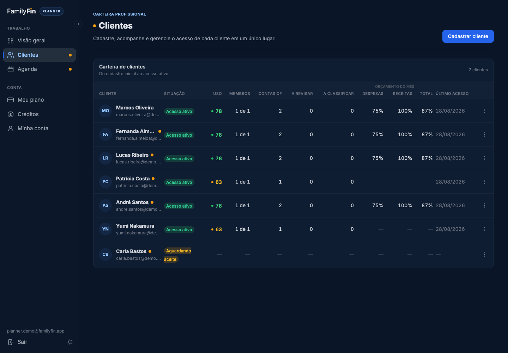Click usage score 63 for Patrícia Costa
Image resolution: width=508 pixels, height=353 pixels.
pos(217,182)
